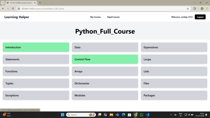
Task: Open Microsoft Teams from taskbar
Action: (x=118, y=115)
